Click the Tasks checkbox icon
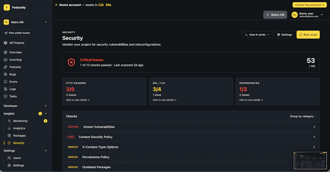This screenshot has width=330, height=172. point(5,96)
